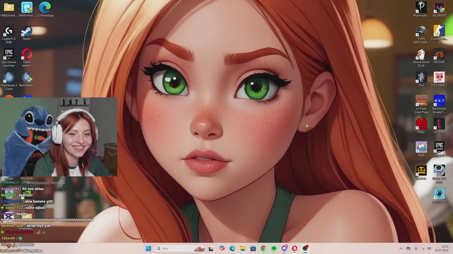Viewport: 453px width, 254px height.
Task: Switch to Google Chrome on the taskbar
Action: [263, 248]
